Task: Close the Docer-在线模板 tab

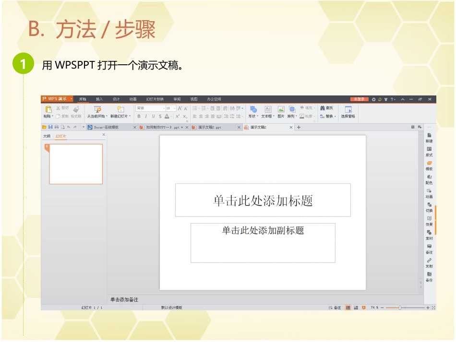Action: (135, 127)
